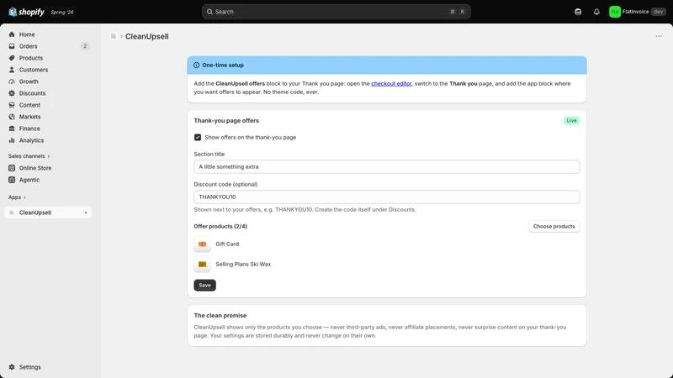Click the breadcrumb app icon before CleanUpsell

click(x=114, y=36)
